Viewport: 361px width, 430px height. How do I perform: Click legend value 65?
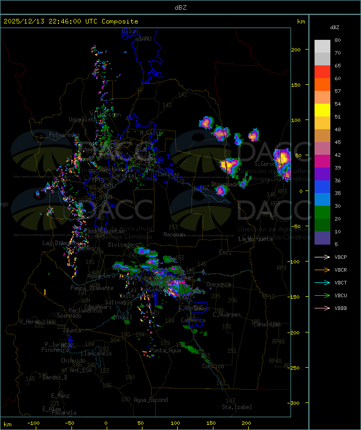point(338,65)
